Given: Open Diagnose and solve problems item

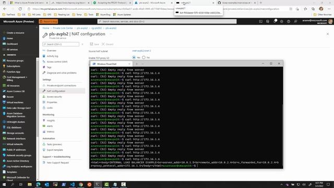Looking at the screenshot, I should click(62, 73).
